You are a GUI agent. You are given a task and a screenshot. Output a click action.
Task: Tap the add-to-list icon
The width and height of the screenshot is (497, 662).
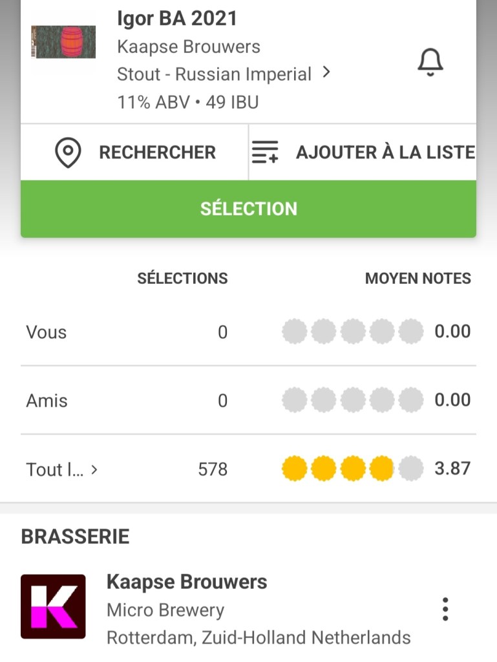click(x=264, y=153)
